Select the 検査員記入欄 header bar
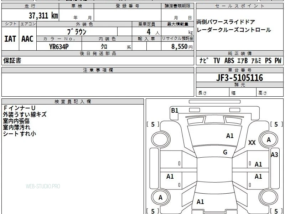Viewport: 285px width, 214px height. pos(73,102)
